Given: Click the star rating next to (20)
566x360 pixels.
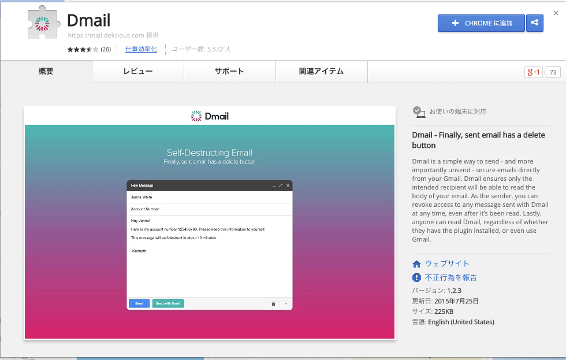Looking at the screenshot, I should pos(83,50).
